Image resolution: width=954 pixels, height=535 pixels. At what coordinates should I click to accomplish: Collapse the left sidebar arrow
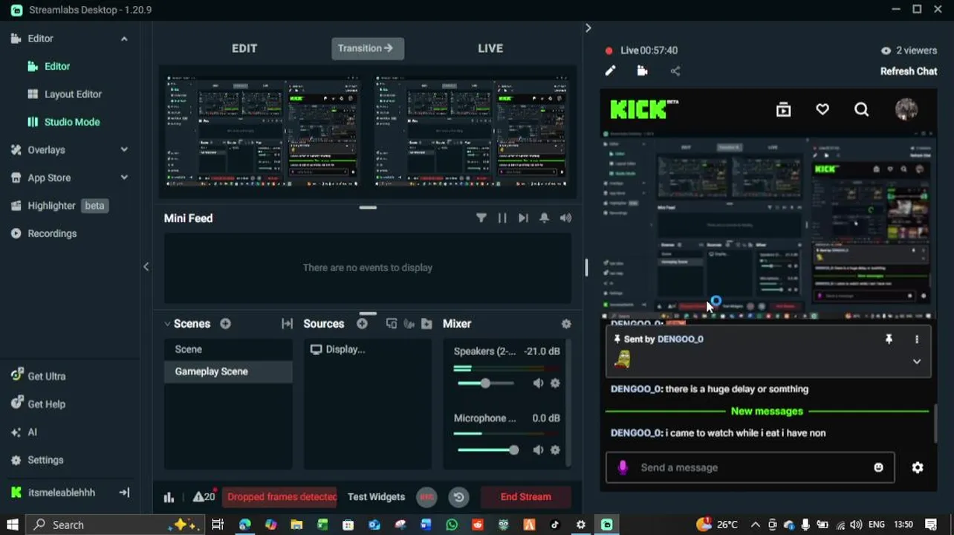(146, 267)
